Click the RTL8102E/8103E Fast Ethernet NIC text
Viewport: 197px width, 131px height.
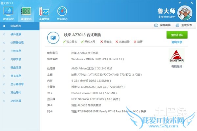point(109,111)
